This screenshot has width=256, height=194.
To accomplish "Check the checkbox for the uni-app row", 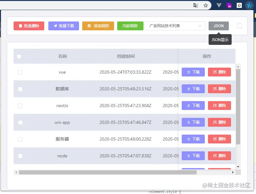I will (20, 123).
